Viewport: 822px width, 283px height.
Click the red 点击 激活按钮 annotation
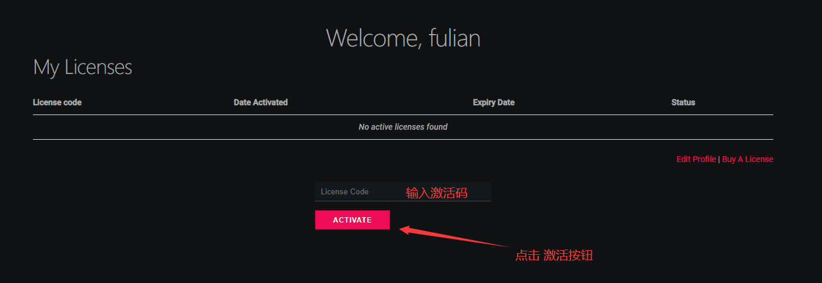[554, 255]
